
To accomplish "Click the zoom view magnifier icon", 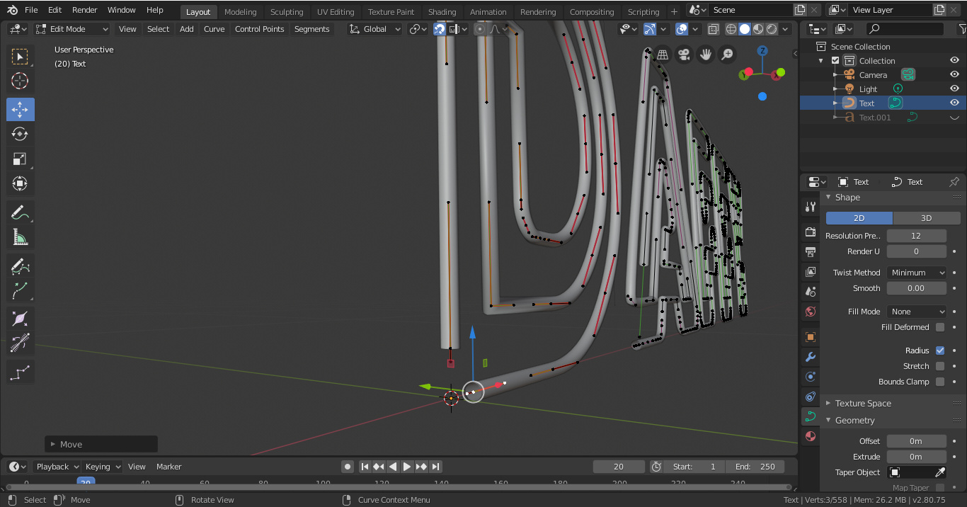I will [x=727, y=55].
